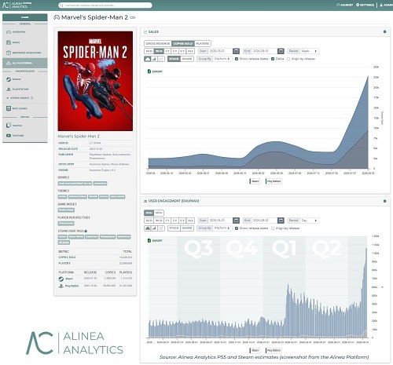Open Engagement Group By Platform dropdown
Viewport: 393px width, 365px height.
coord(222,228)
